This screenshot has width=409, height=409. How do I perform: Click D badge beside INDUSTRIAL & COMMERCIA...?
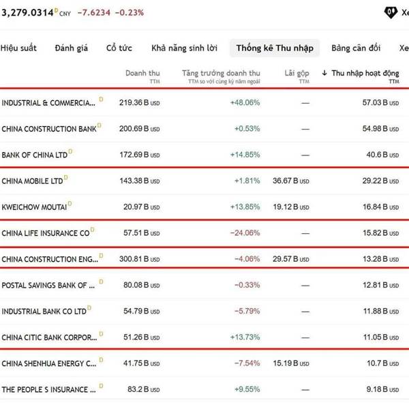click(101, 99)
